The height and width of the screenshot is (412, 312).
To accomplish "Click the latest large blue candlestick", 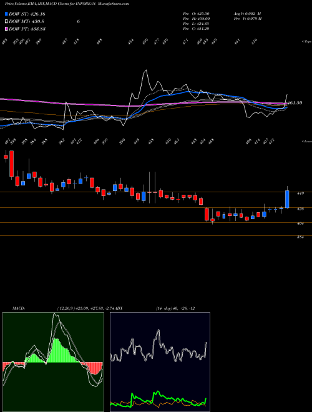I will pos(287,199).
